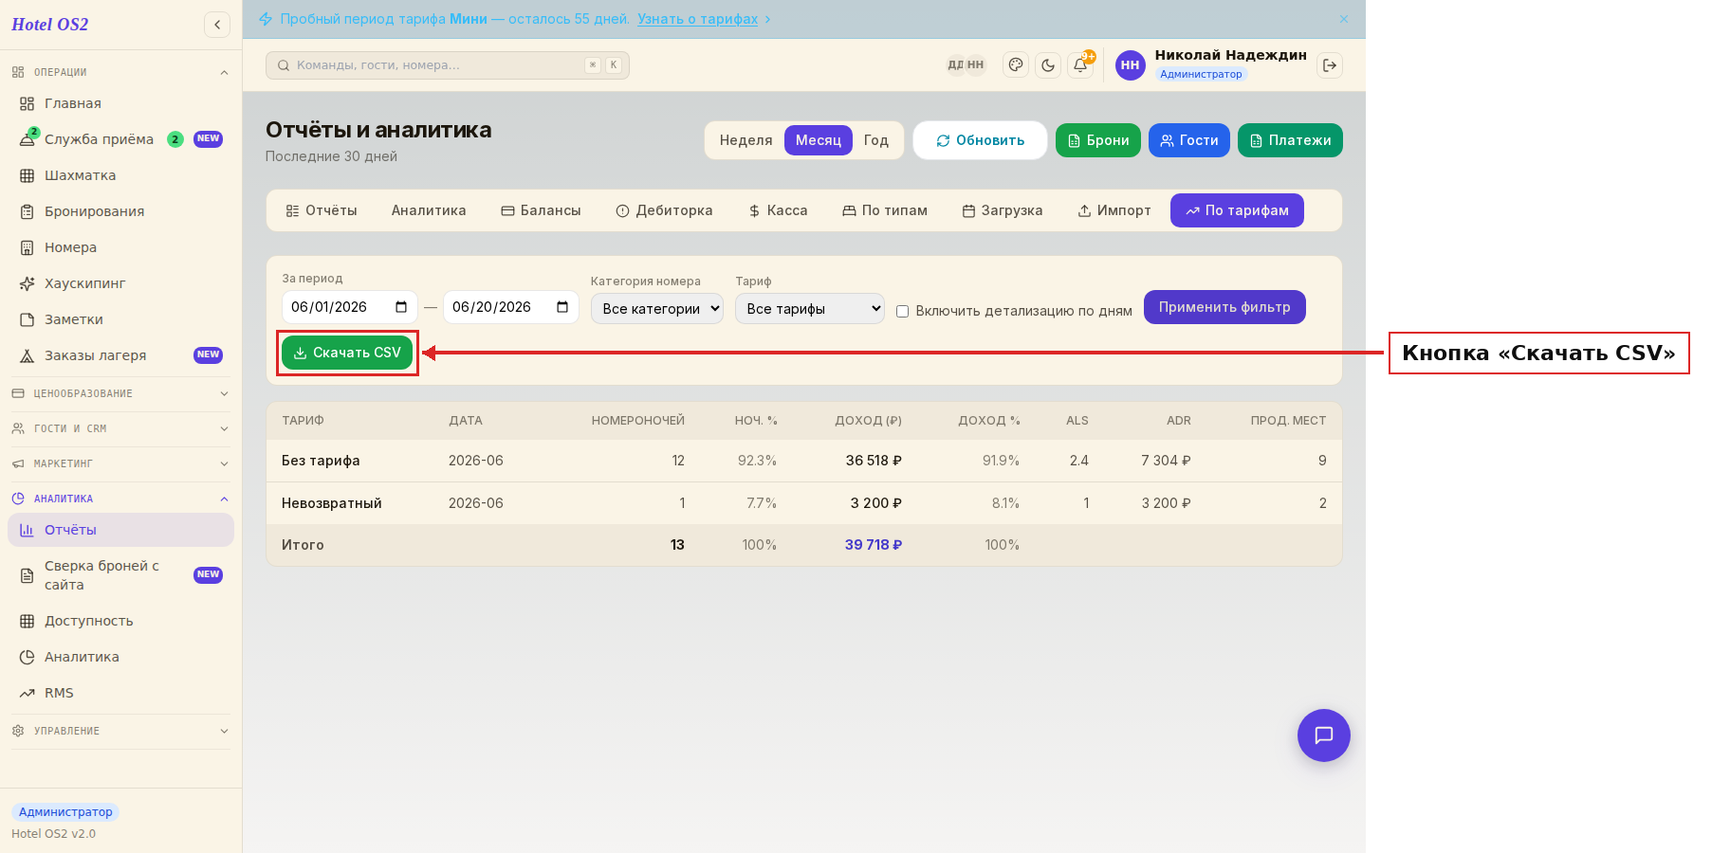Collapse the sidebar with the chevron button
Screen dimensions: 1712x853
217,25
